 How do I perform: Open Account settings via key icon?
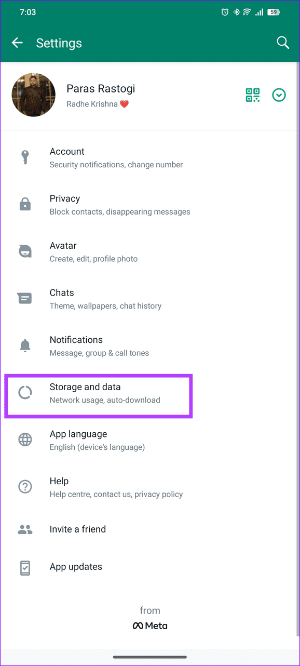pos(25,157)
